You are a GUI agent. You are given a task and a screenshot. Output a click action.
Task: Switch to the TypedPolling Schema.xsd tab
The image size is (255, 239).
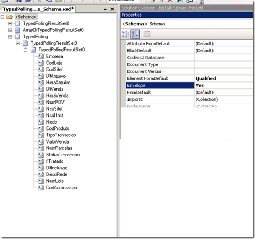[38, 9]
